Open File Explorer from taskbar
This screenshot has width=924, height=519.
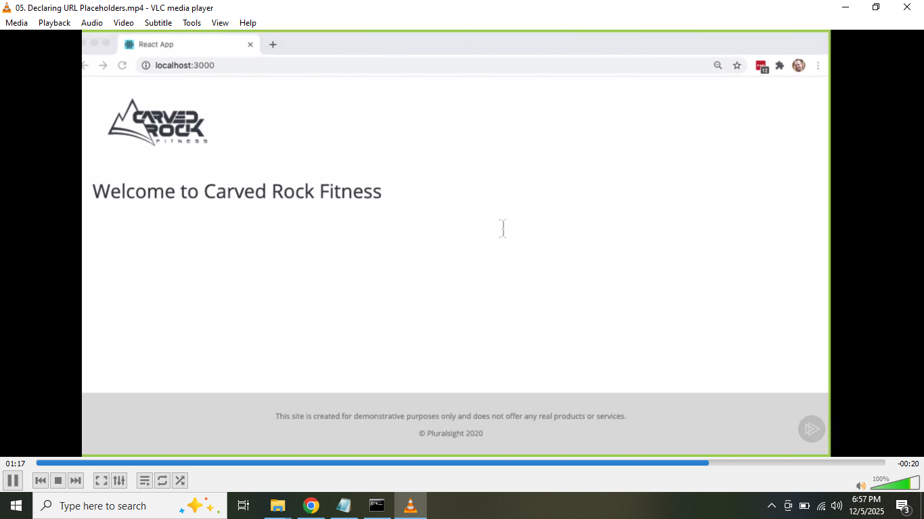(278, 505)
